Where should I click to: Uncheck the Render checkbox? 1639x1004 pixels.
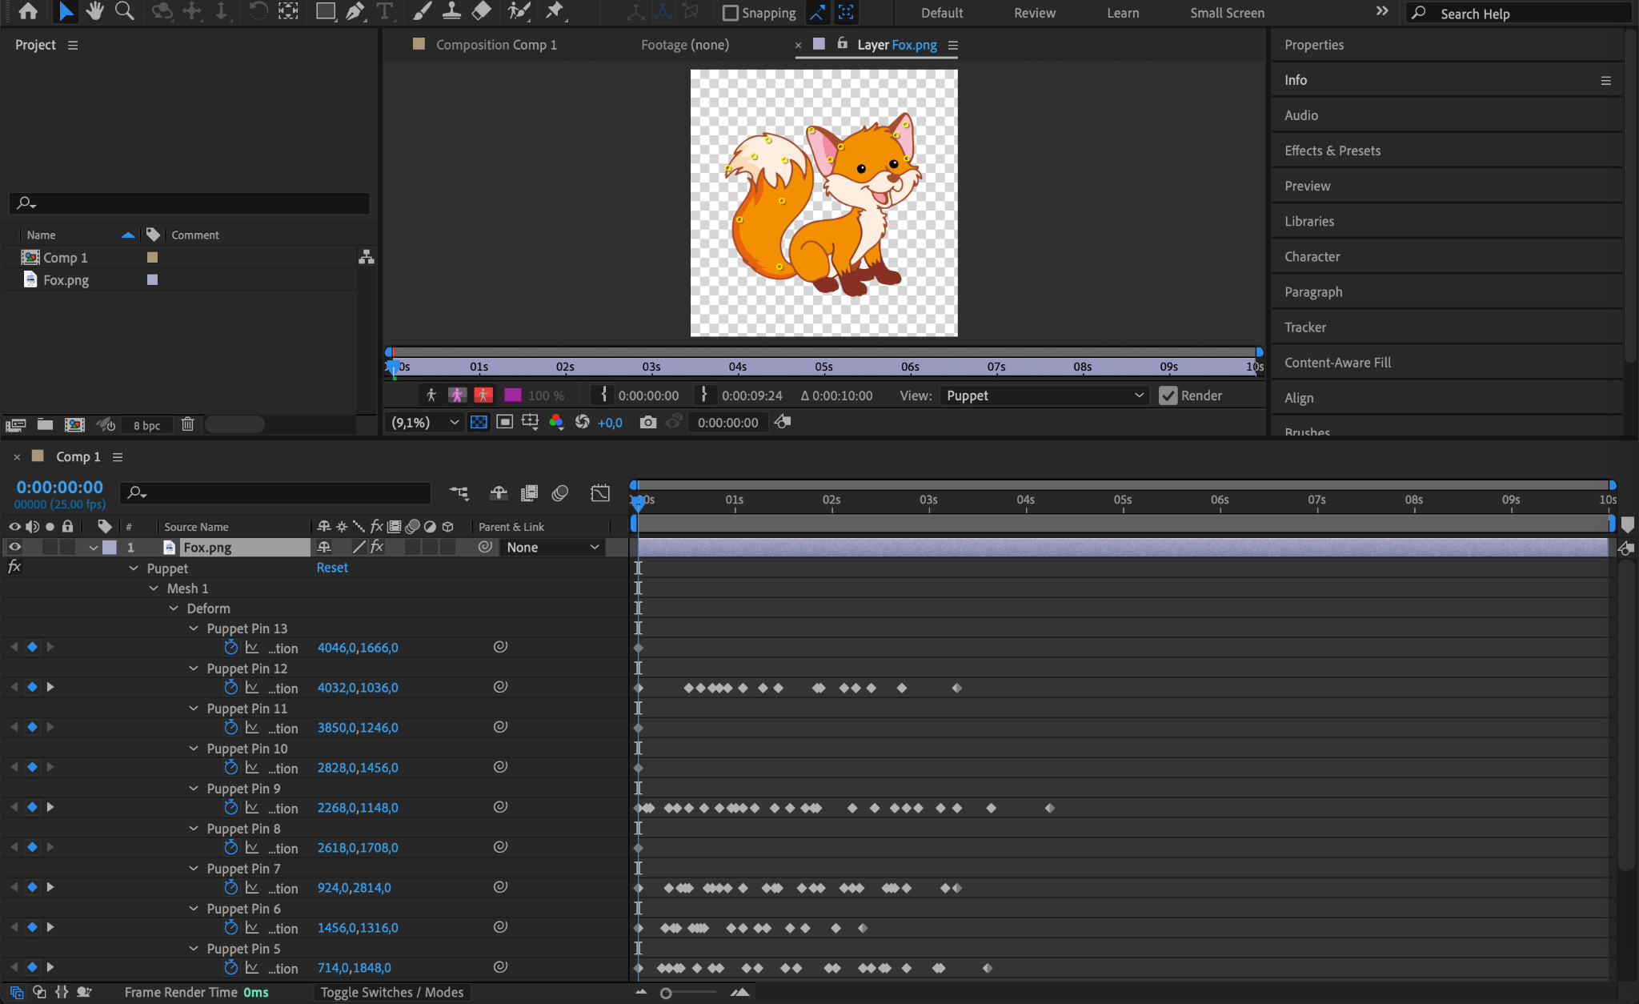[1168, 396]
